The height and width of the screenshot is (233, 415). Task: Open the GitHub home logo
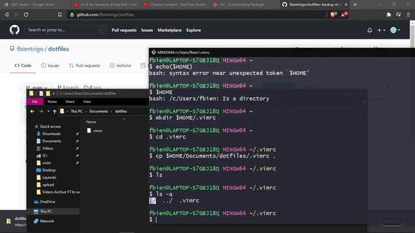(14, 30)
